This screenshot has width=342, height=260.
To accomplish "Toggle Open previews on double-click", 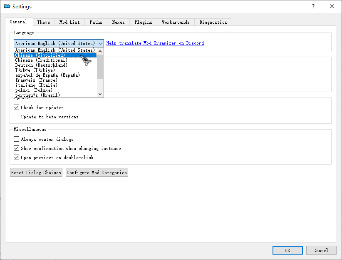I will pos(53,157).
